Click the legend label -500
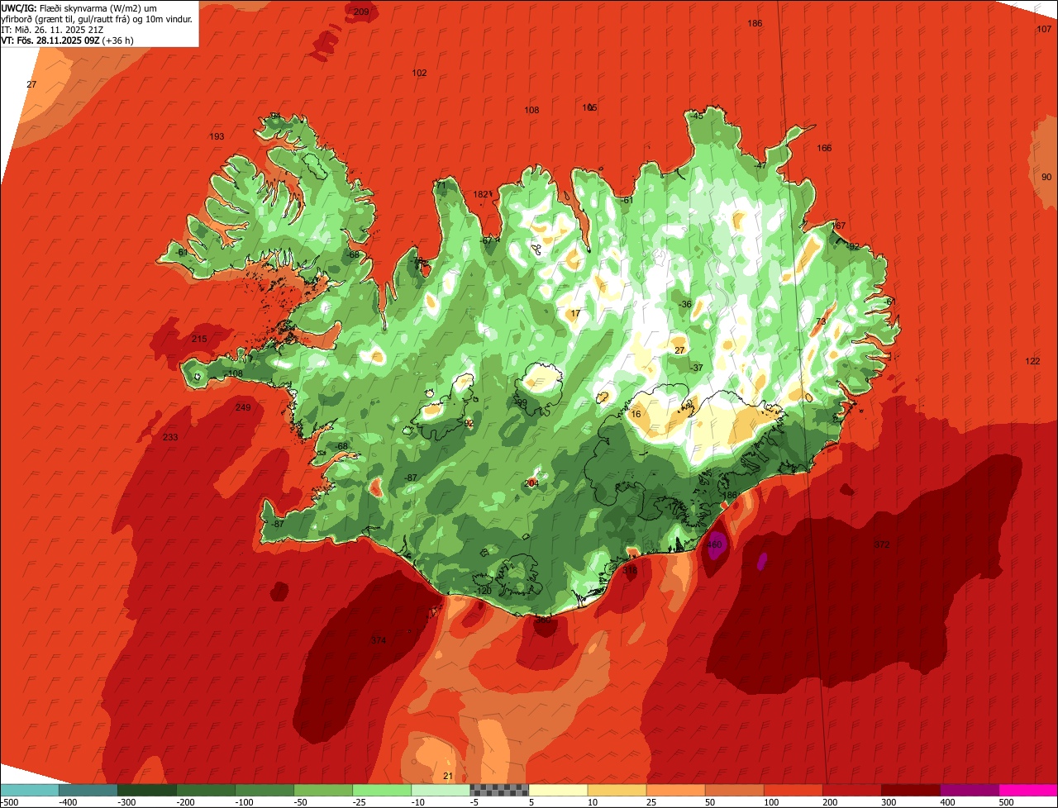Viewport: 1058px width, 808px height. pos(10,801)
